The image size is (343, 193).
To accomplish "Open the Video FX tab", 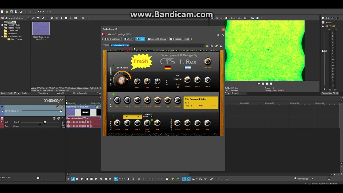I will point(61,93).
